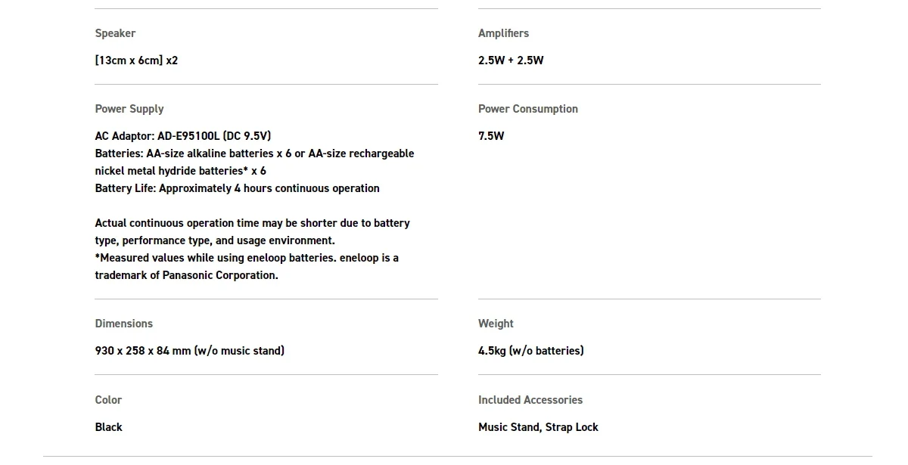The width and height of the screenshot is (908, 465).
Task: Click the [13cm x 6cm] x2 speaker value
Action: pos(136,60)
